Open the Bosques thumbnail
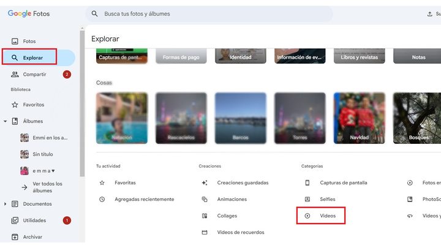Image resolution: width=441 pixels, height=248 pixels. (417, 118)
